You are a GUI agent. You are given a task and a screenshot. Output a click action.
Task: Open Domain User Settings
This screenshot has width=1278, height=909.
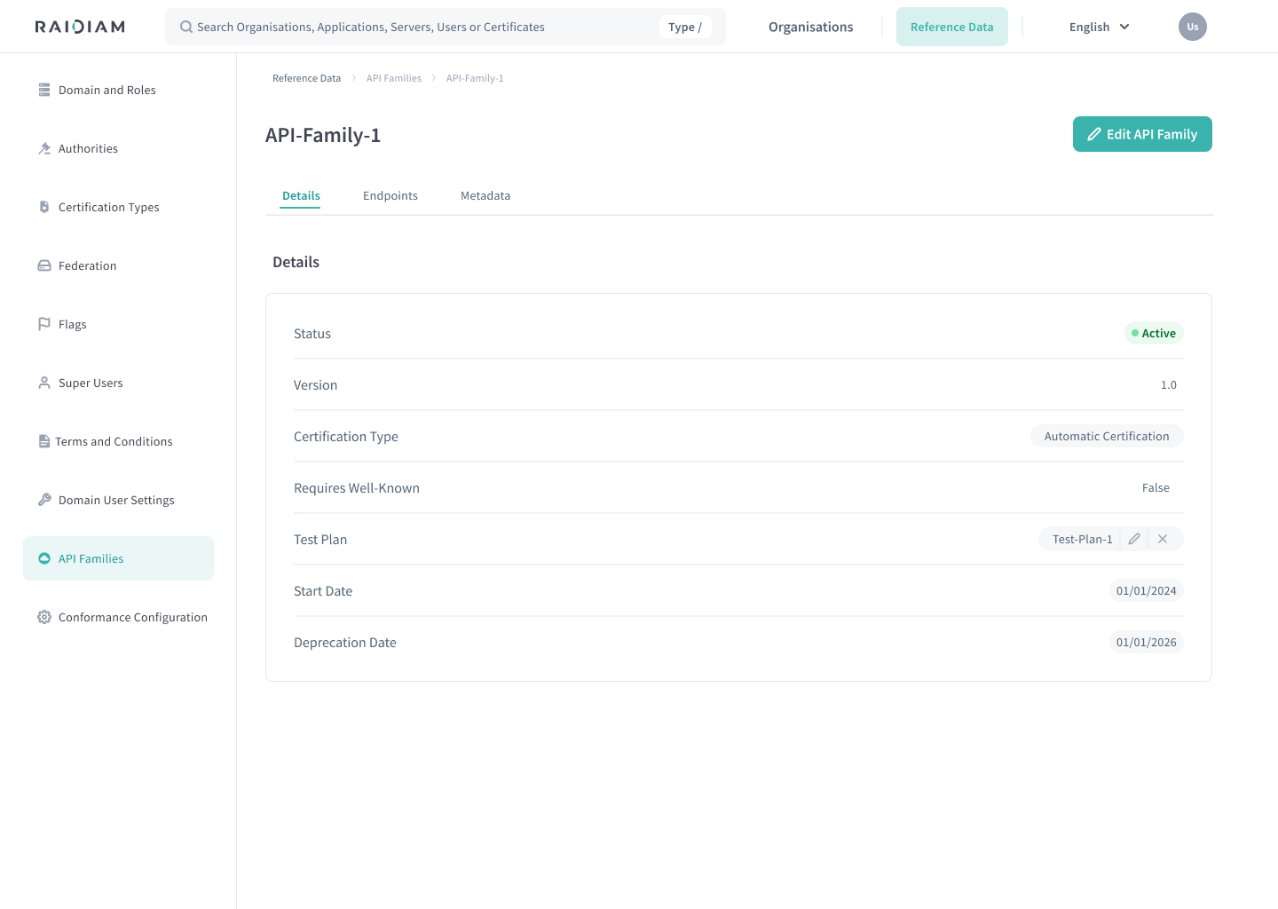(x=116, y=500)
